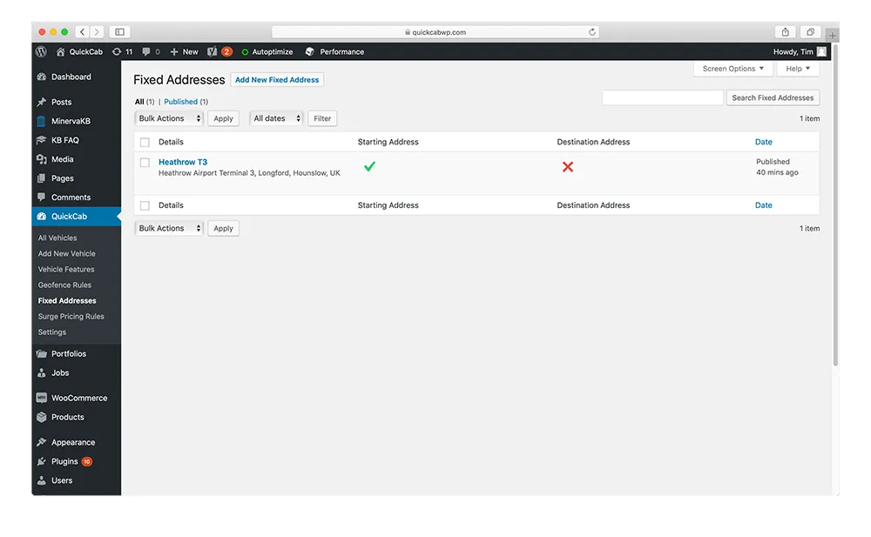Screen dimensions: 871x537
Task: Click the Portfolios folder icon
Action: [x=42, y=353]
